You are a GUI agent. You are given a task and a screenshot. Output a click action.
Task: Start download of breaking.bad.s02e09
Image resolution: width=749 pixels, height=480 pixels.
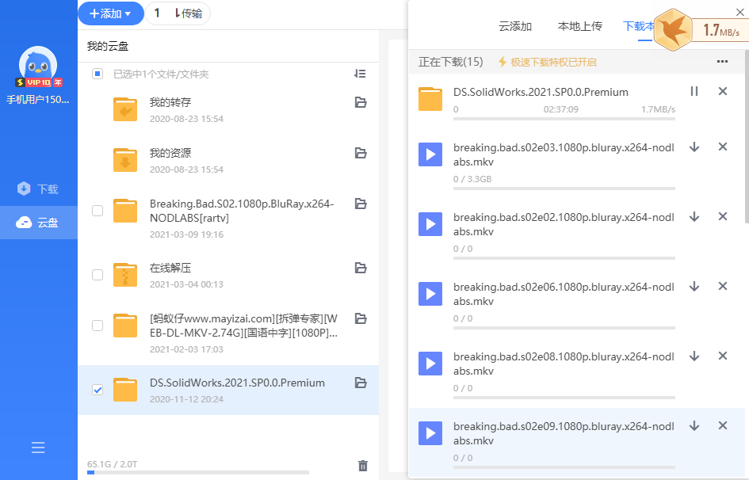pos(694,425)
